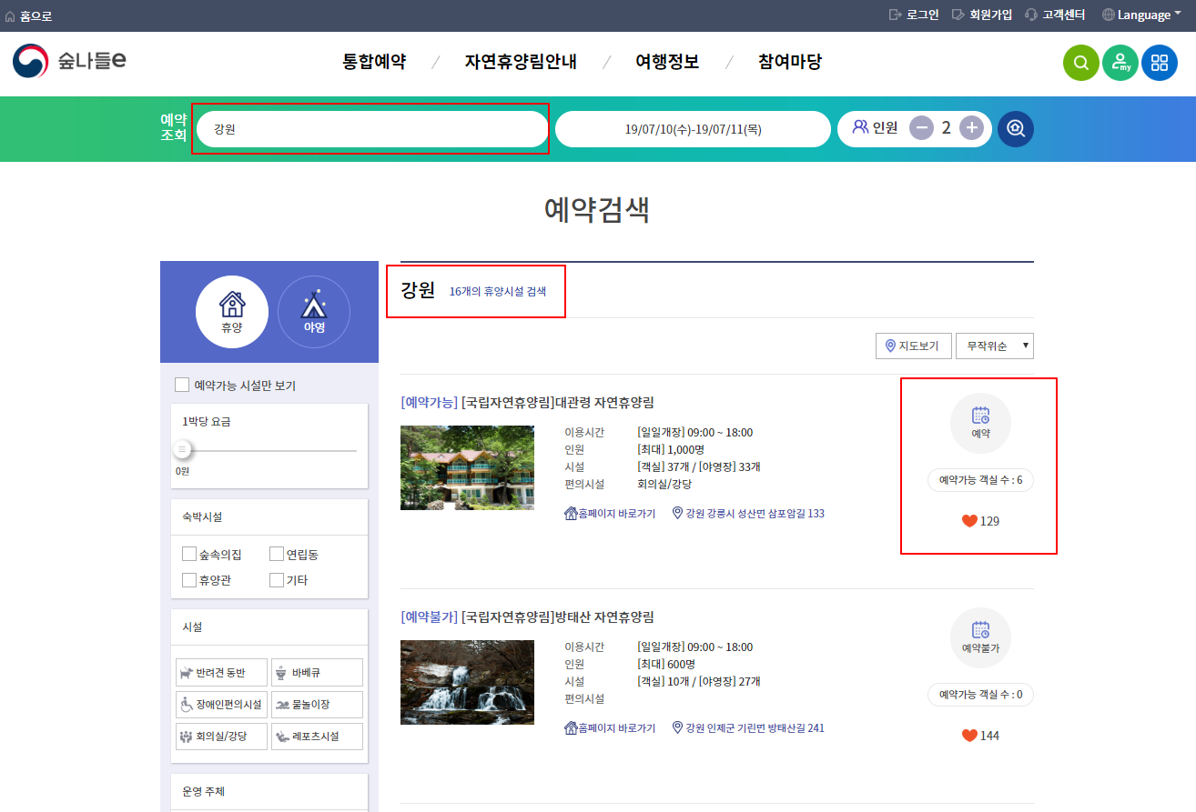
Task: Click the 숲나들e logo
Action: click(x=69, y=61)
